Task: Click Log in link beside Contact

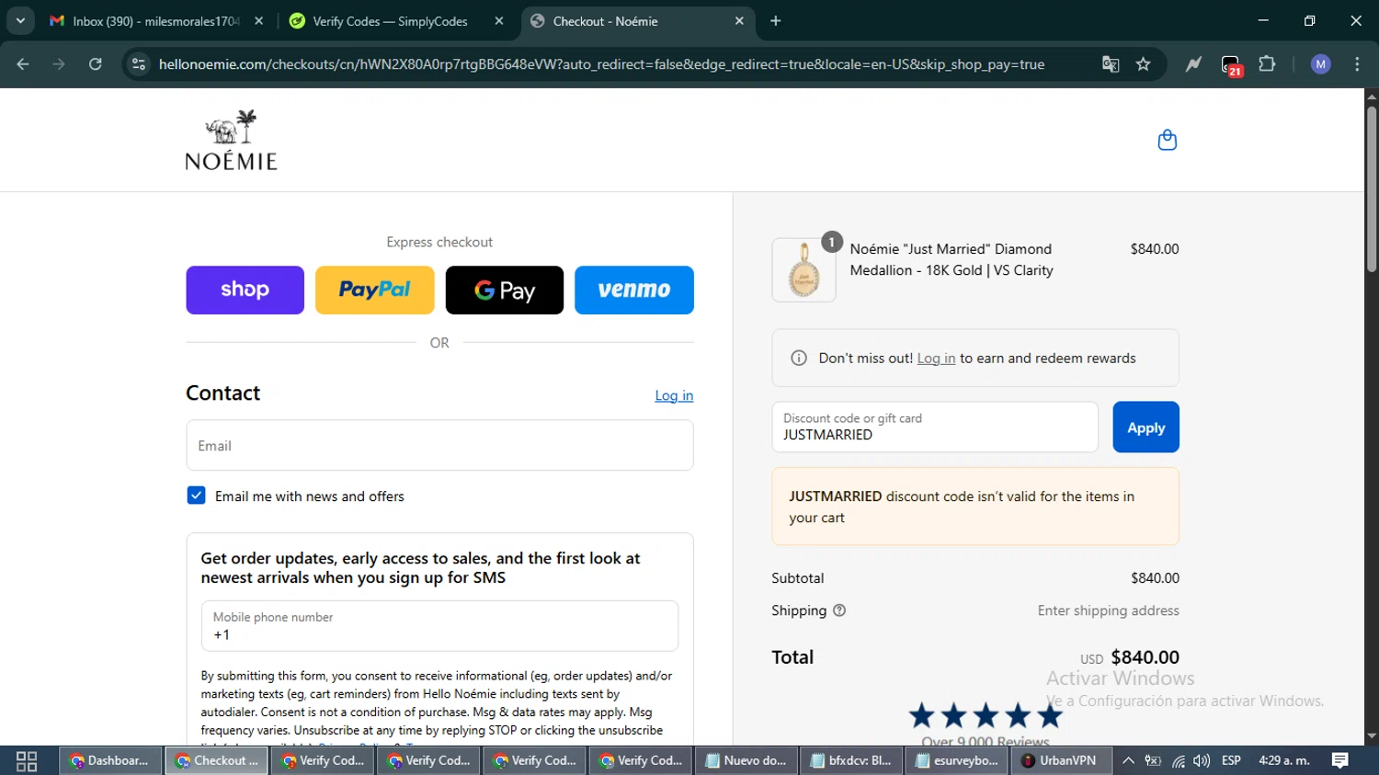Action: pos(674,395)
